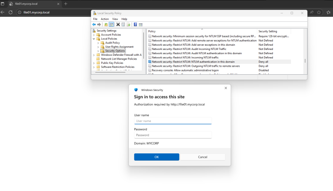Click the Delete (X) toolbar icon
The image size is (333, 191).
(x=118, y=24)
